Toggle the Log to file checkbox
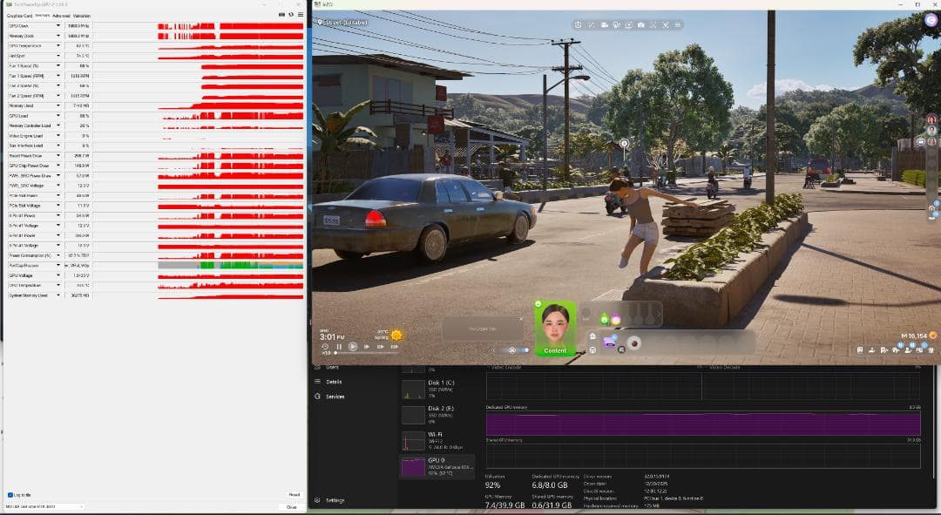The width and height of the screenshot is (941, 515). (x=10, y=495)
